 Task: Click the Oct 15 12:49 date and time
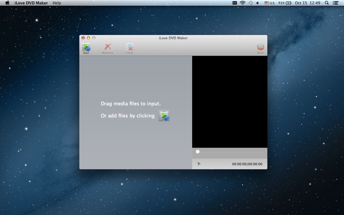tap(307, 3)
